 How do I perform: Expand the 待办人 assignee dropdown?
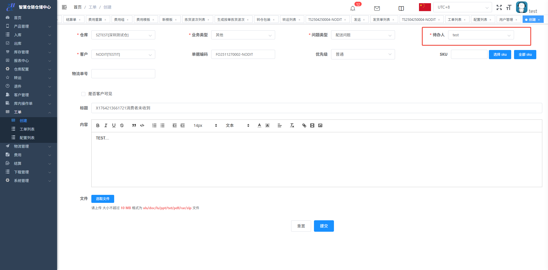(x=481, y=35)
